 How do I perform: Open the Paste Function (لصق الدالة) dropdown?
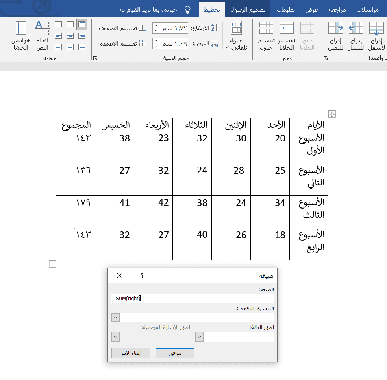pos(199,337)
